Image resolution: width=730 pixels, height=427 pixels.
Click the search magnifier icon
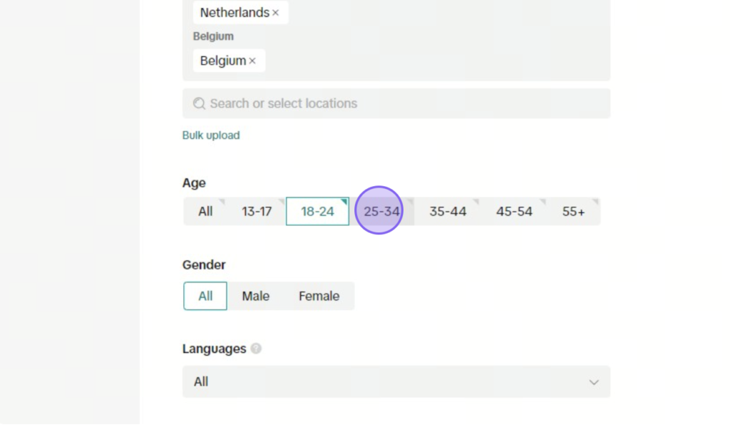(x=200, y=103)
